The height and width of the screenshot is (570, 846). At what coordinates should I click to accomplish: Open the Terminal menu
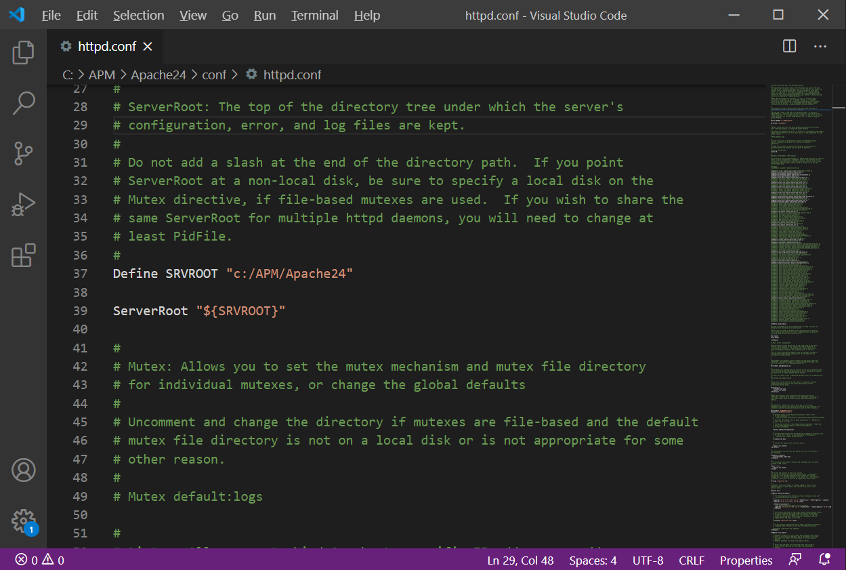click(314, 15)
